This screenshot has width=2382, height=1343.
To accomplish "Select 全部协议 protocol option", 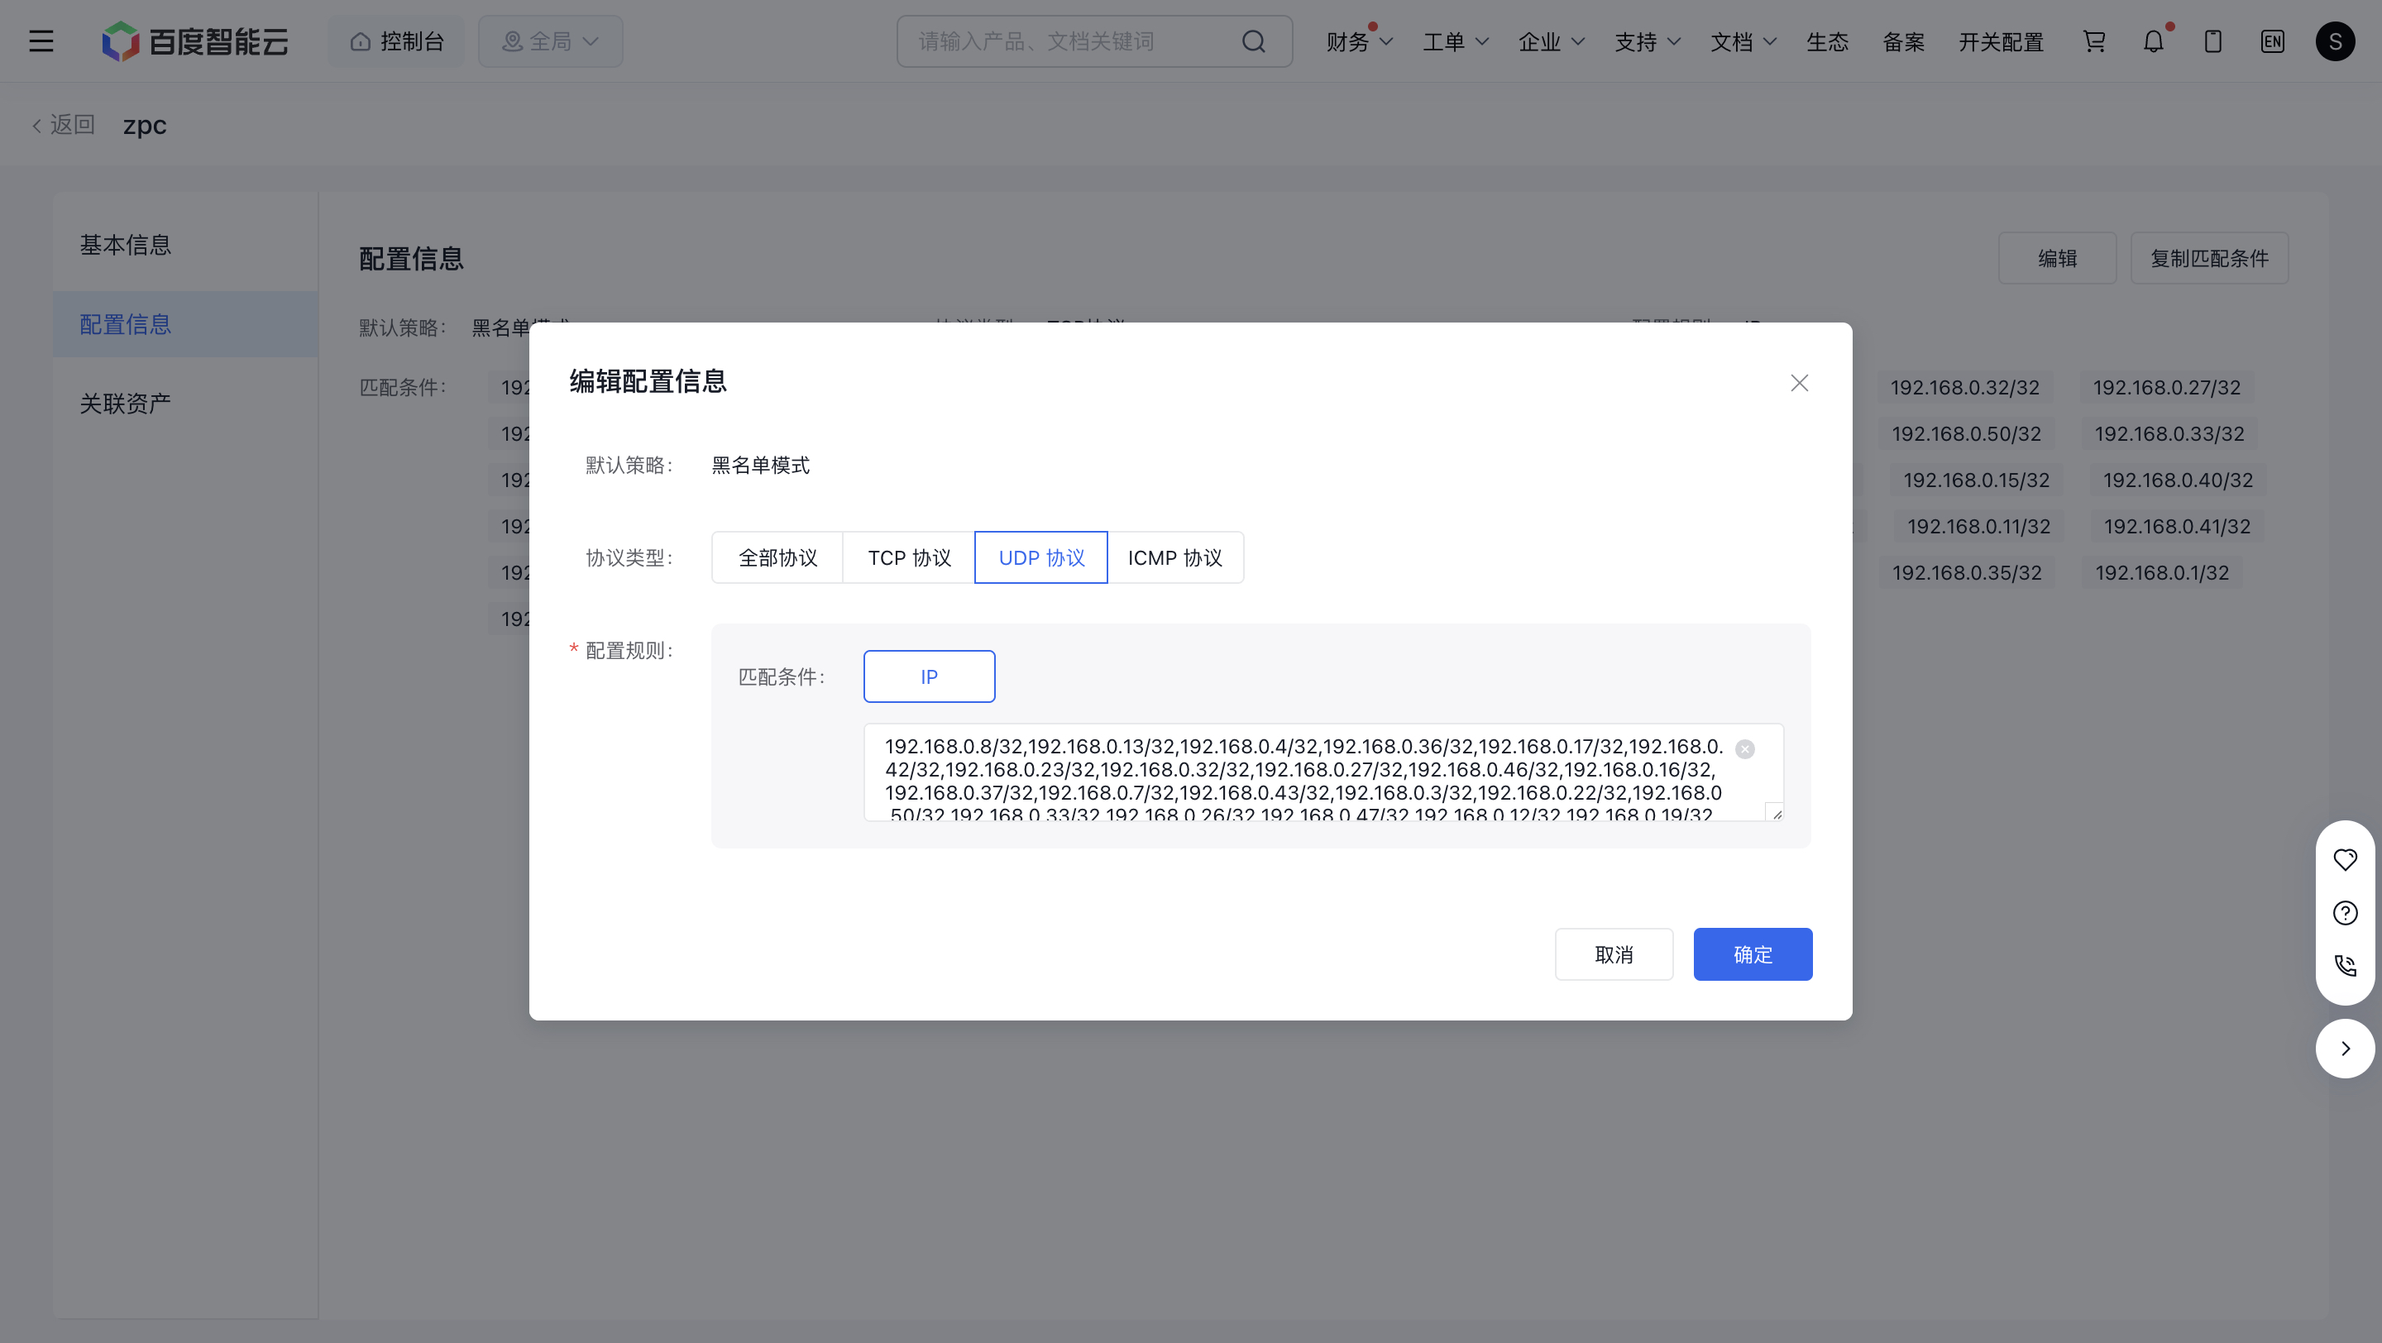I will [777, 557].
